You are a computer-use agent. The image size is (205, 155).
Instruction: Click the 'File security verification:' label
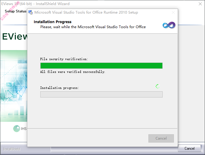click(x=64, y=59)
